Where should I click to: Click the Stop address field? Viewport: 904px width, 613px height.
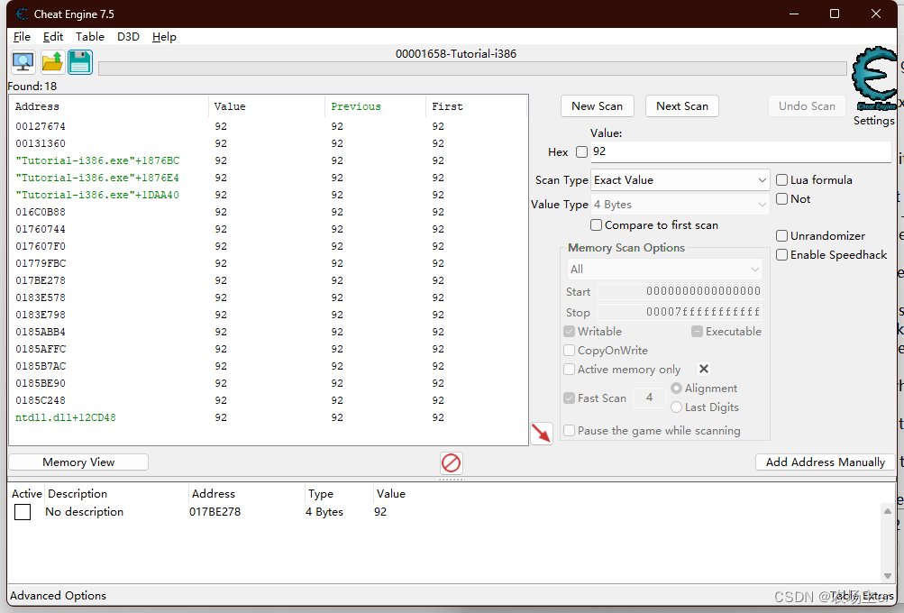tap(680, 312)
